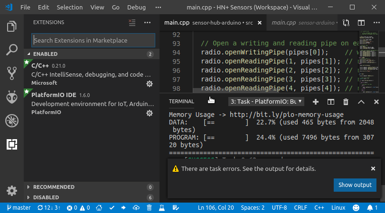The height and width of the screenshot is (213, 385).
Task: Clear extensions search results icon
Action: tap(132, 23)
